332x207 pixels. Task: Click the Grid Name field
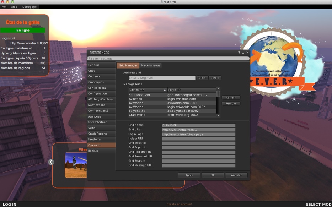coord(199,125)
